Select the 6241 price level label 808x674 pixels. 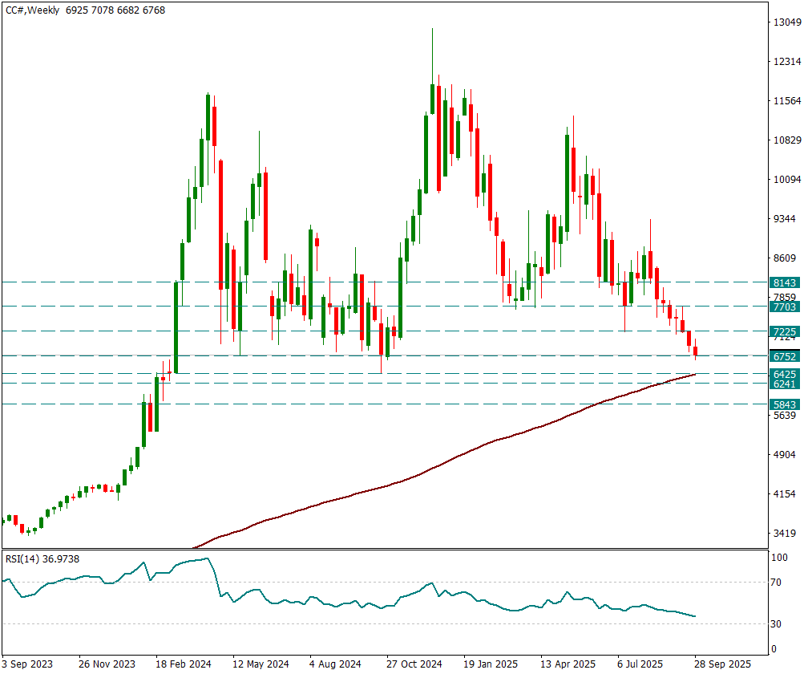pyautogui.click(x=783, y=384)
